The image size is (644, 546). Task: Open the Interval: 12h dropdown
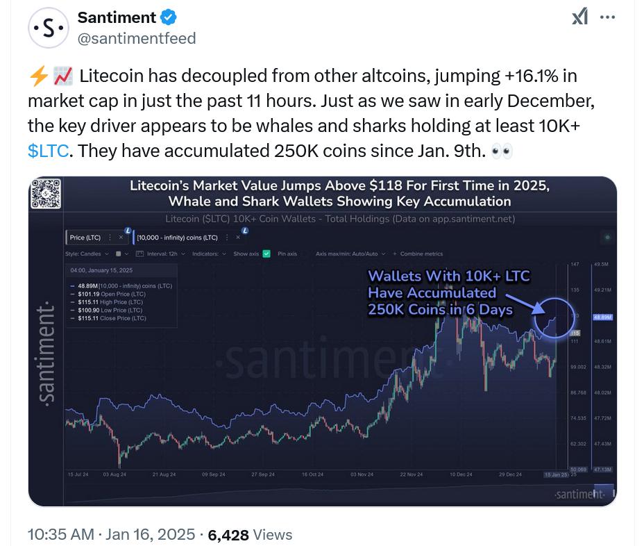click(164, 254)
